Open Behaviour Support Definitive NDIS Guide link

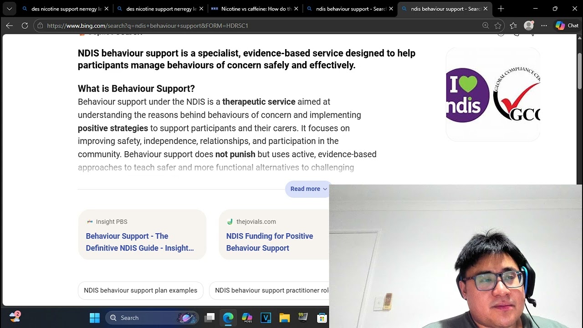(140, 242)
